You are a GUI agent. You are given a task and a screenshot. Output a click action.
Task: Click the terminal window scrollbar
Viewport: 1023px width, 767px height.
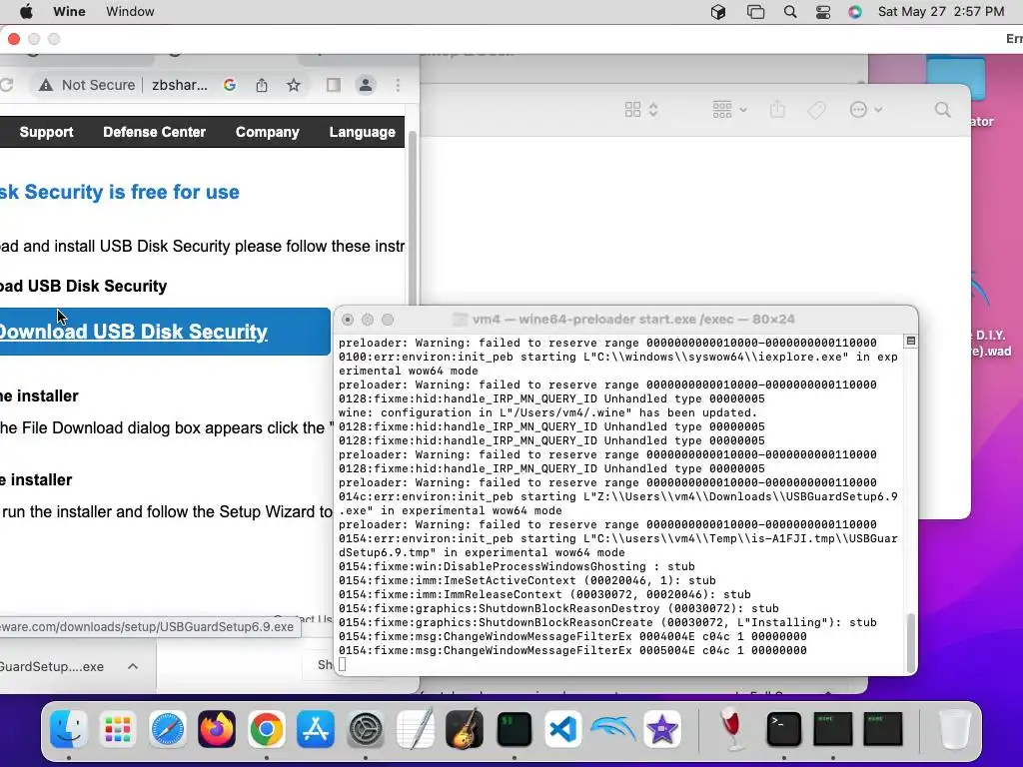click(911, 642)
